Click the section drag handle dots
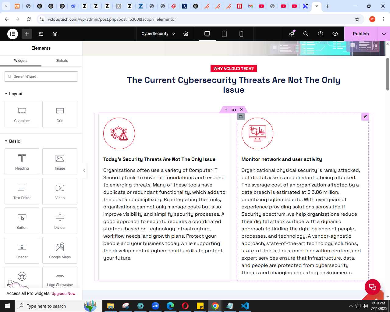 (234, 110)
